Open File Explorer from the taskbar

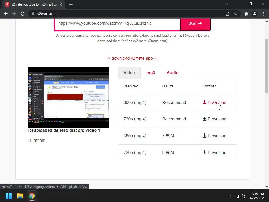coord(20,196)
